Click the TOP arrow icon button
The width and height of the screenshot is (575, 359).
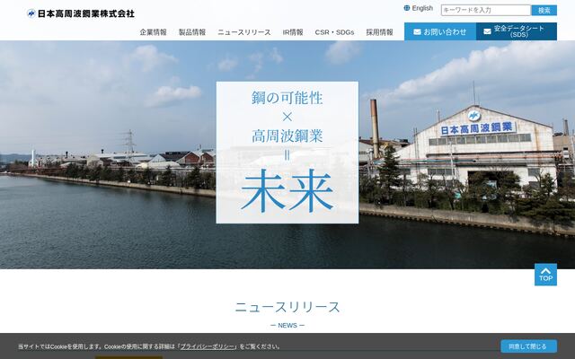click(x=545, y=275)
